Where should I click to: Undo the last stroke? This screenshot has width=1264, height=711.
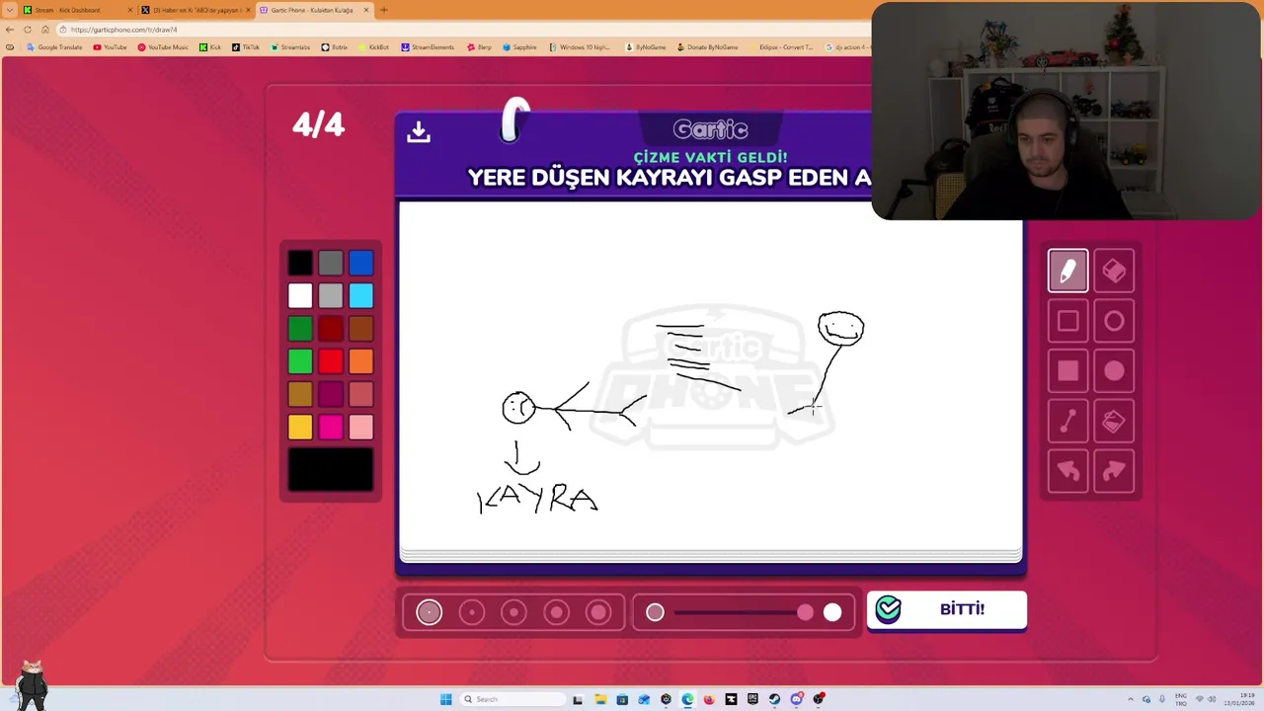click(x=1067, y=472)
